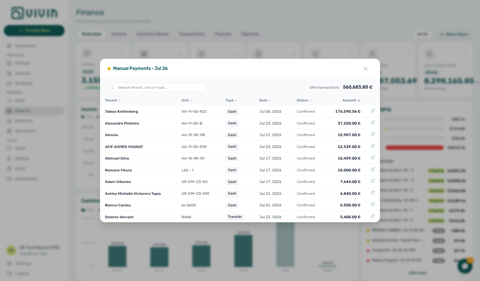The image size is (480, 281).
Task: Click date Jul 01, 2026
Action: coord(270,205)
